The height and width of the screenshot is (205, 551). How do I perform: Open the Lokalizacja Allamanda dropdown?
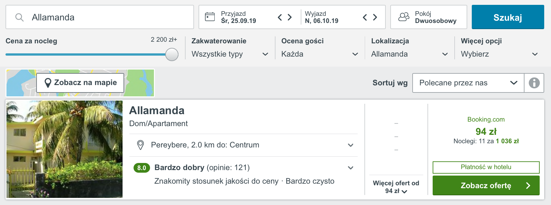(x=409, y=54)
